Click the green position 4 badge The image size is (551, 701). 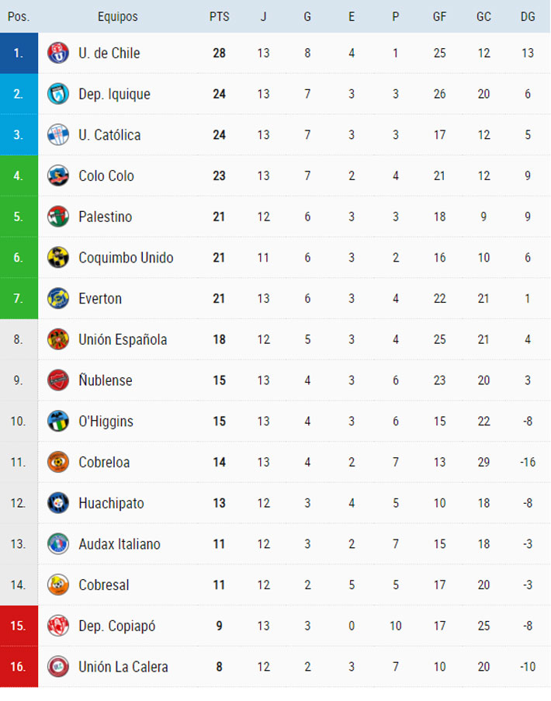19,176
